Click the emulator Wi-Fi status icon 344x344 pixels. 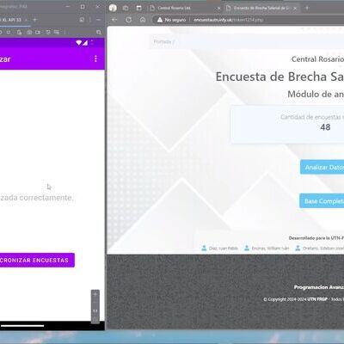(78, 43)
